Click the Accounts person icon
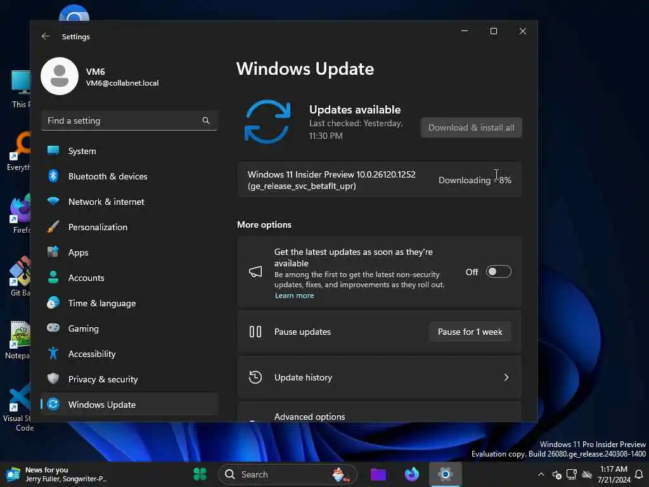The height and width of the screenshot is (487, 649). (x=53, y=277)
